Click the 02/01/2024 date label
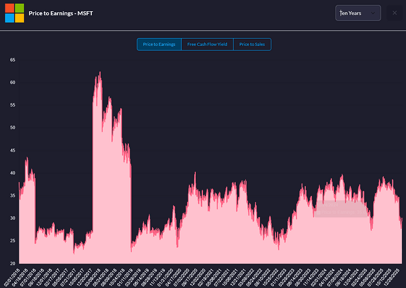Image resolution: width=406 pixels, height=288 pixels. (x=320, y=277)
